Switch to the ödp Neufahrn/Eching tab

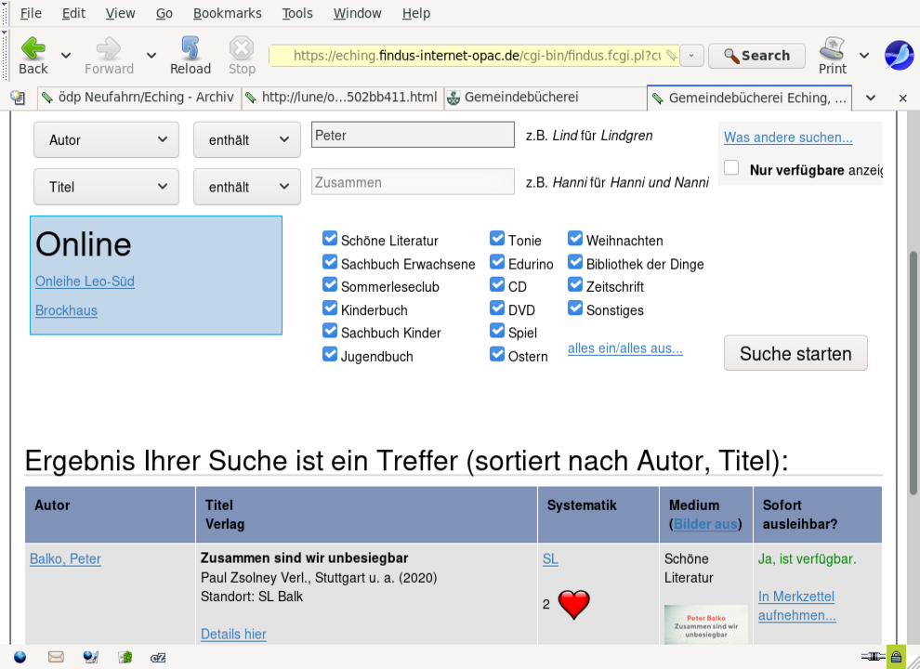(x=138, y=98)
